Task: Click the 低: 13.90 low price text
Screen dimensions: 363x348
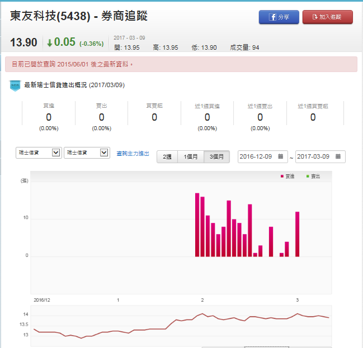Action: pyautogui.click(x=204, y=47)
